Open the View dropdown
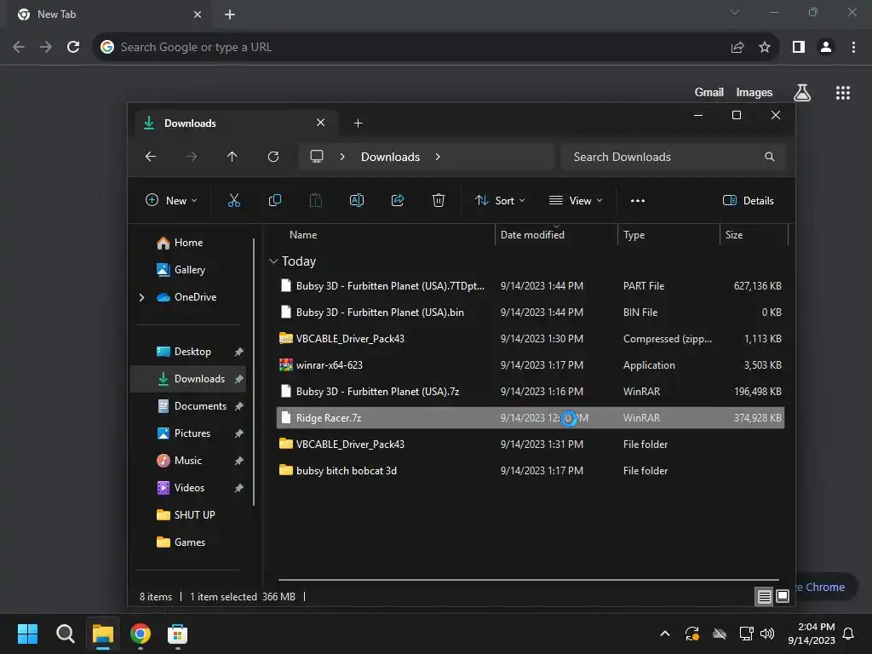Image resolution: width=872 pixels, height=654 pixels. pos(576,201)
